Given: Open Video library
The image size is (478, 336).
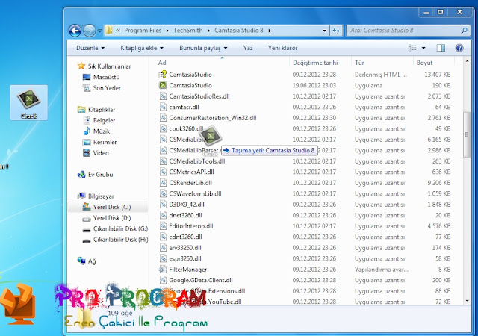Looking at the screenshot, I should click(x=96, y=153).
